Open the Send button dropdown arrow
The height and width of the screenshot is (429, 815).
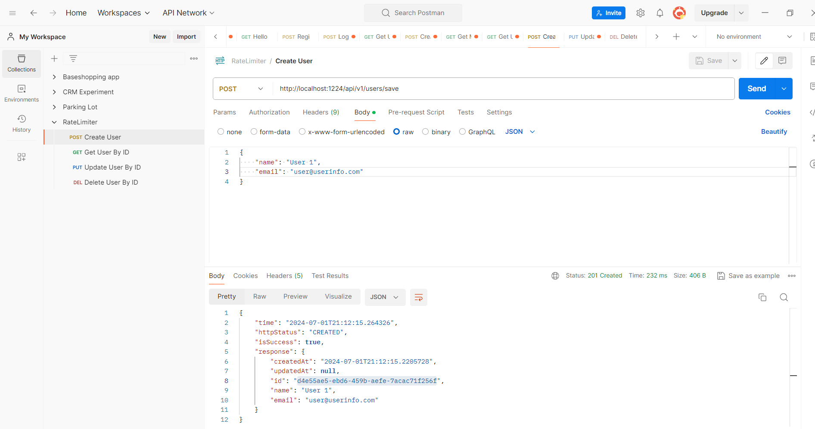[784, 89]
